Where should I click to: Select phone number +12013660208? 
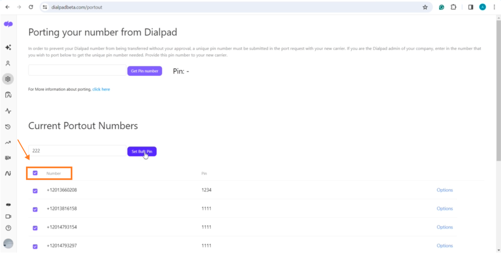point(62,190)
